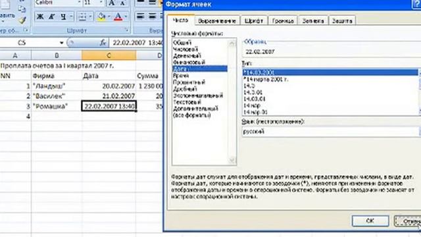Select the Текстовый format category
The width and height of the screenshot is (421, 237).
(187, 102)
